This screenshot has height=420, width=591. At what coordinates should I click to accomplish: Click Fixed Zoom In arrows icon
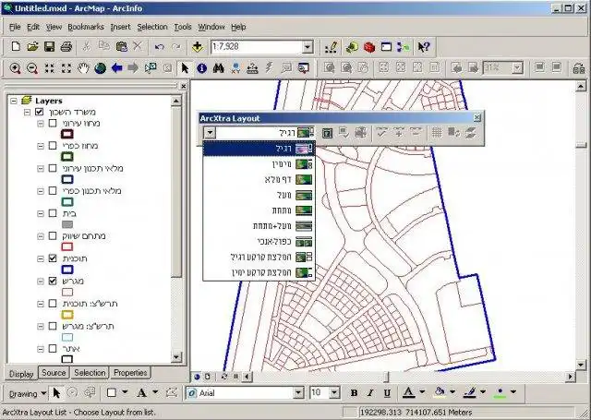(49, 68)
